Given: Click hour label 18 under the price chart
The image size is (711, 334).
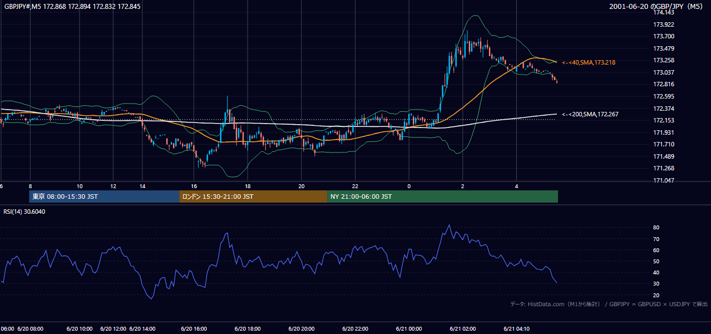Looking at the screenshot, I should point(248,186).
